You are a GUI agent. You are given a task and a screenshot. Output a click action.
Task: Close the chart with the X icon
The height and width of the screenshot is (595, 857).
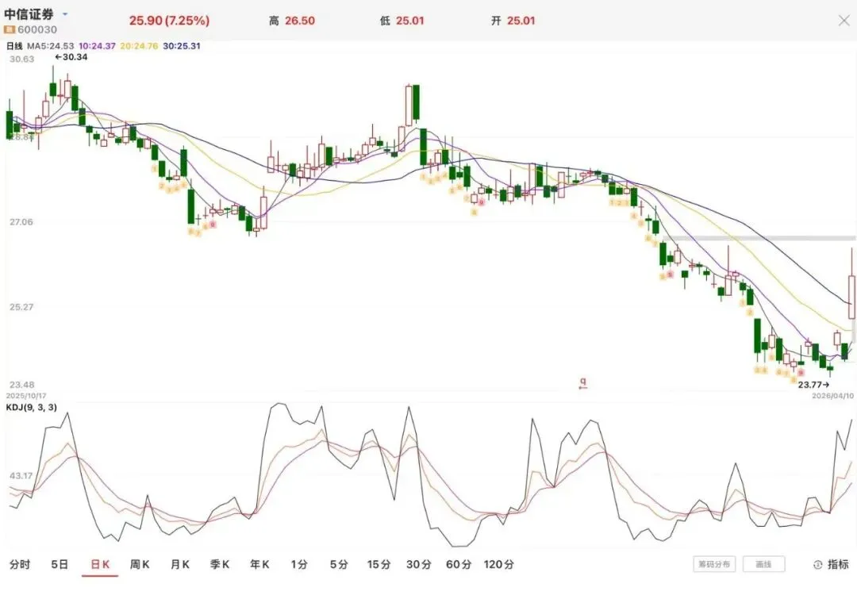tap(844, 21)
